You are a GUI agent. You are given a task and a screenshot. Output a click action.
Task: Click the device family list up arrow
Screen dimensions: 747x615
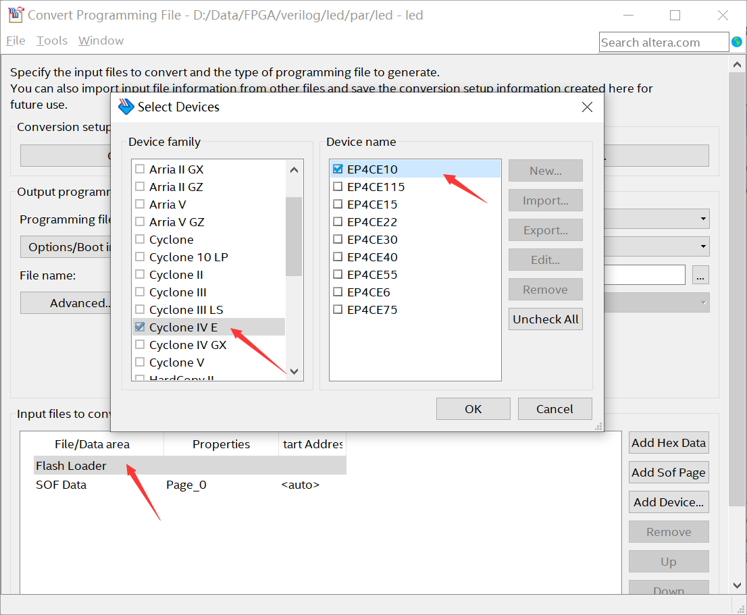pos(294,170)
